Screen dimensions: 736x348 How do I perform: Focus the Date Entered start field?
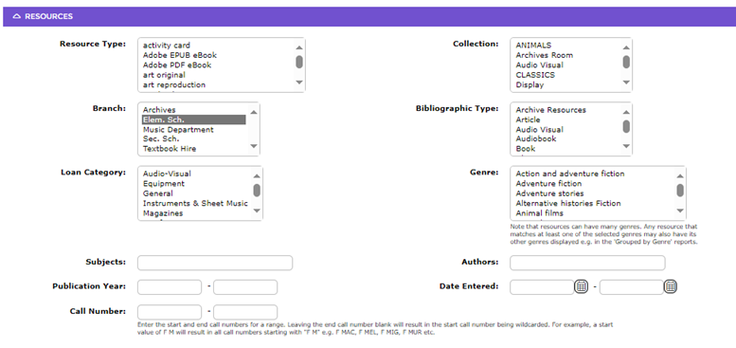[542, 287]
